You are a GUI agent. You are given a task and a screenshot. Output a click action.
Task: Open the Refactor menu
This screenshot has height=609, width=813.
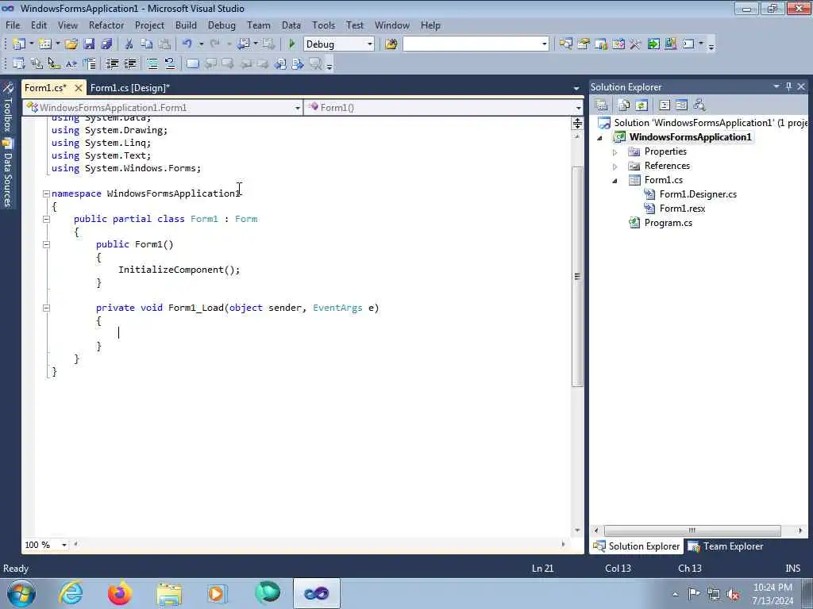click(x=106, y=25)
